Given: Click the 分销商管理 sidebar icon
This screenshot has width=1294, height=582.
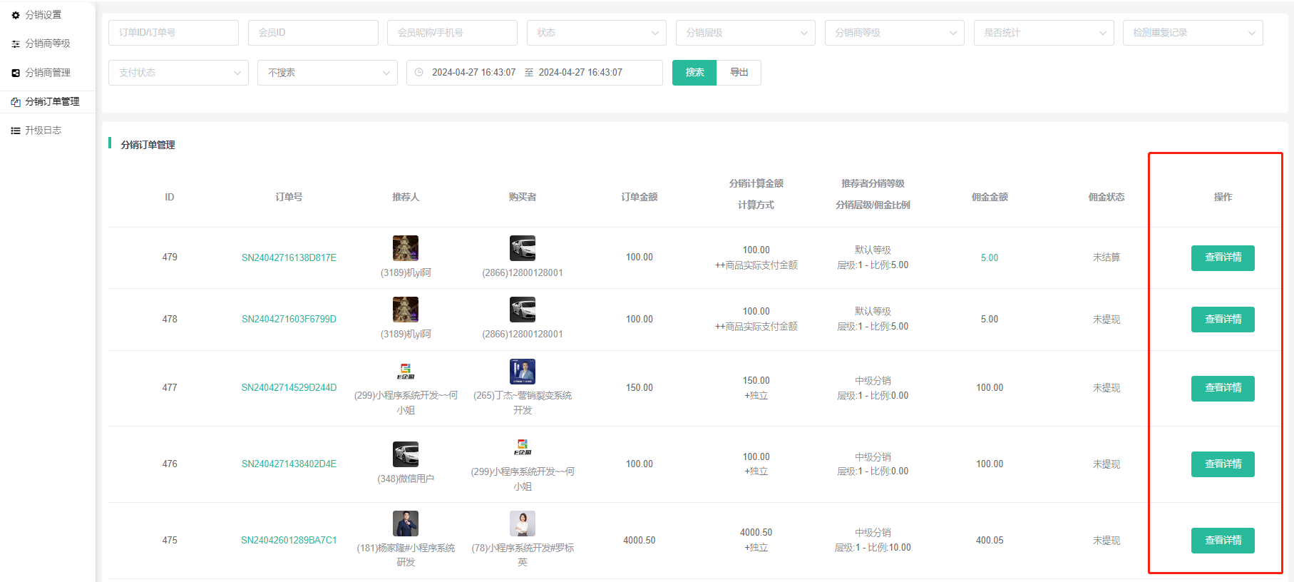Looking at the screenshot, I should point(16,73).
